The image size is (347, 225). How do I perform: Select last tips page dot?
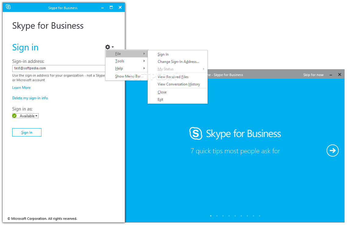pos(259,216)
